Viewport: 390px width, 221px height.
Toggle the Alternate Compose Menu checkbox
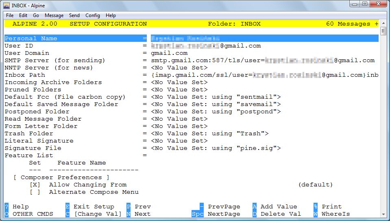35,192
